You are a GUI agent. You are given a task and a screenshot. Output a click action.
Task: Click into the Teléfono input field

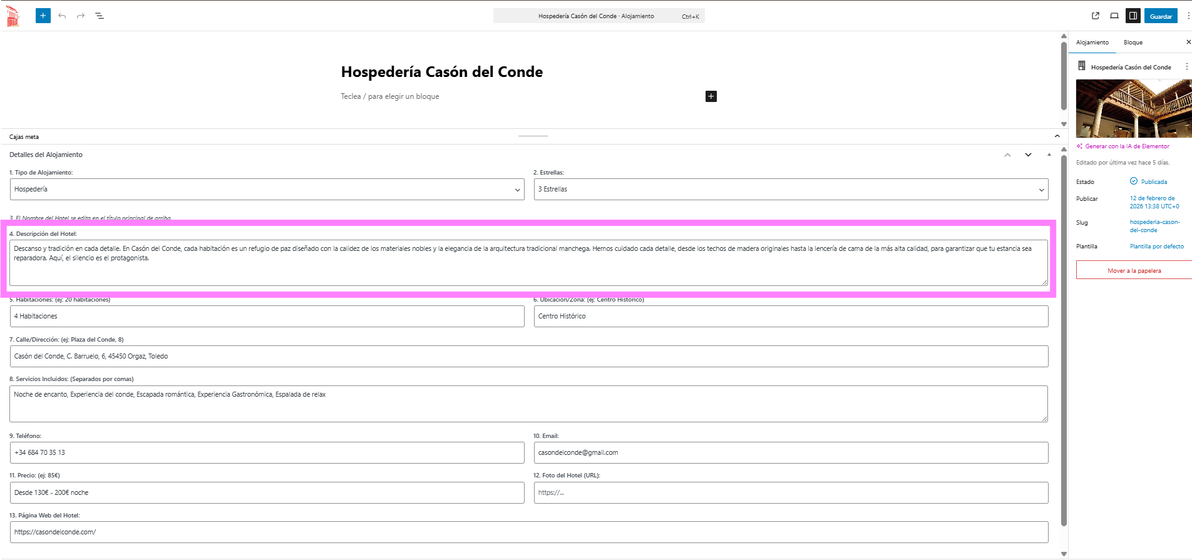coord(267,452)
